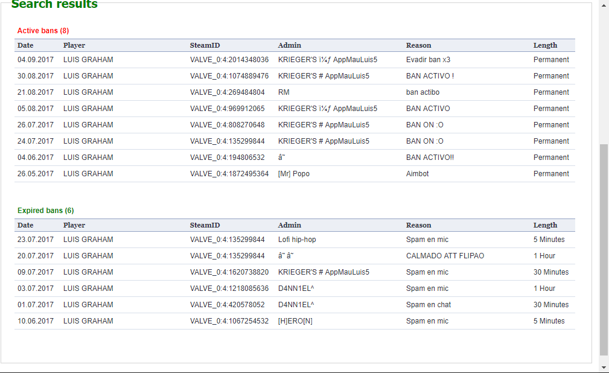Image resolution: width=609 pixels, height=373 pixels.
Task: Click 'CALMADO ATT FLIPAO' reason
Action: pos(445,256)
